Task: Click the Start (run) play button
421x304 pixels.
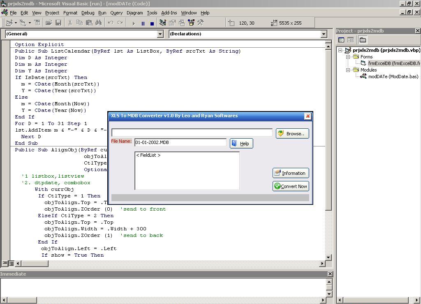Action: click(134, 23)
